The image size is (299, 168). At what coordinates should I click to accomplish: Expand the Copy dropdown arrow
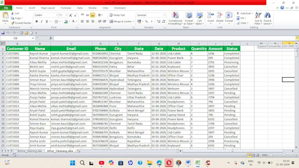22,18
